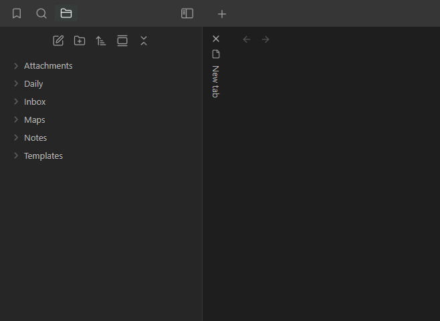Image resolution: width=440 pixels, height=321 pixels.
Task: Switch to the Files explorer panel
Action: 66,13
